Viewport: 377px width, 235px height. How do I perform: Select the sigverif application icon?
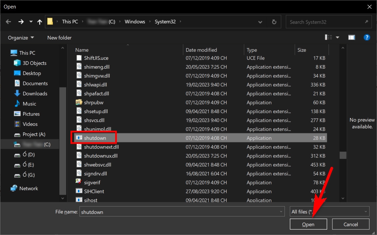point(79,182)
